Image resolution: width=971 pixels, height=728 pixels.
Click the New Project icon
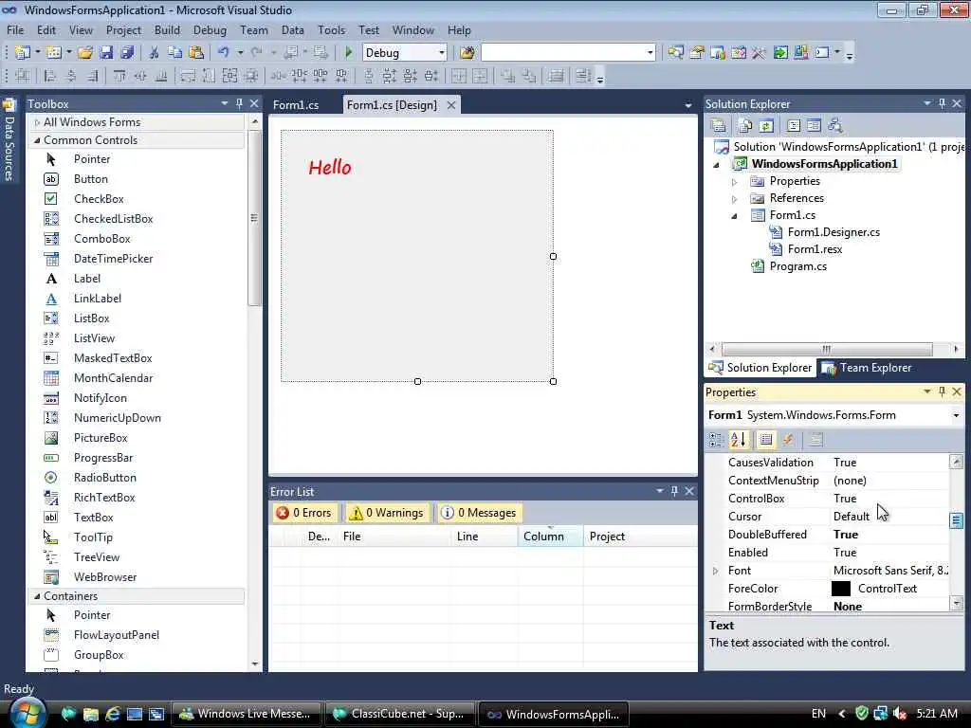tap(23, 53)
